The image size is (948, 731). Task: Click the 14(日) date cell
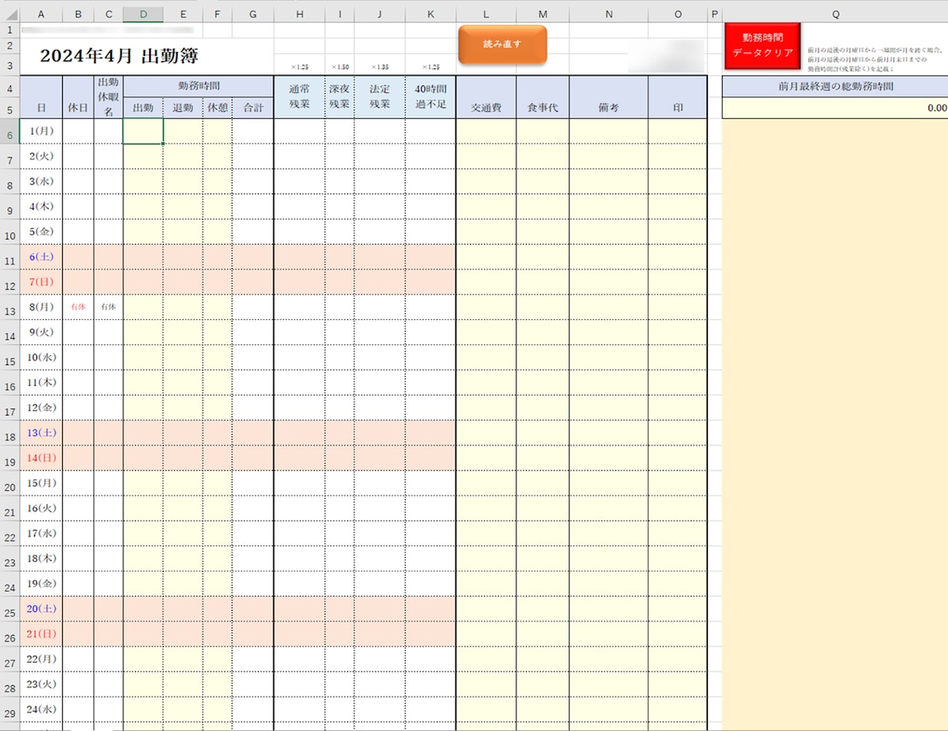(x=41, y=458)
